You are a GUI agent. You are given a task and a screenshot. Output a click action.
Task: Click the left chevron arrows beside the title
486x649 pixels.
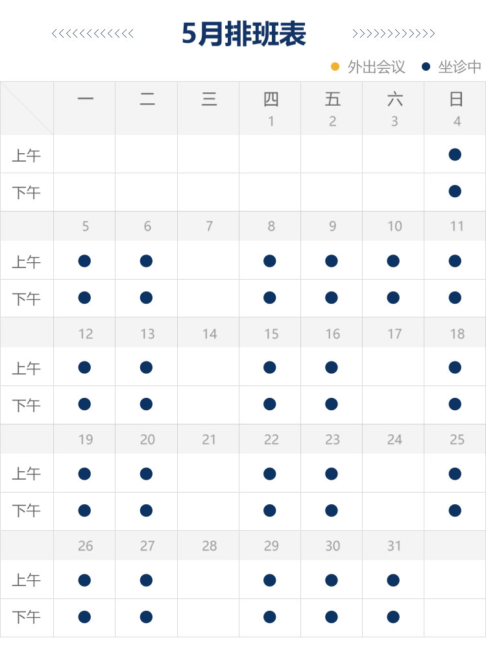click(93, 34)
